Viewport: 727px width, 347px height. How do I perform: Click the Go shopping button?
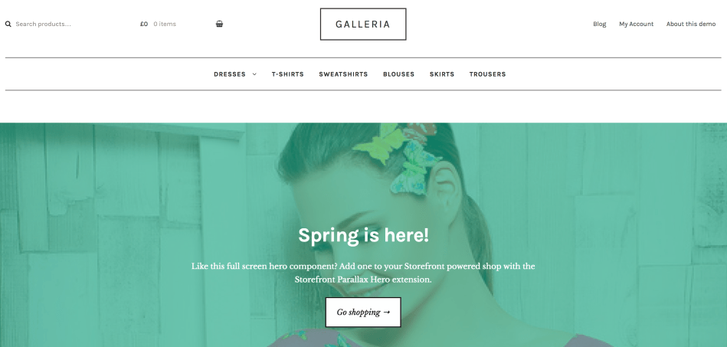(x=363, y=313)
